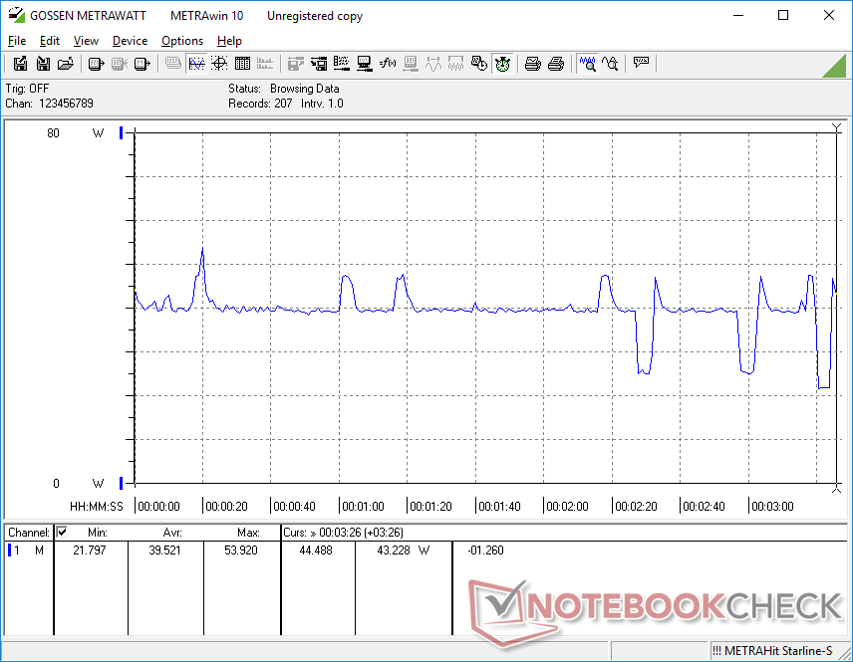Click the first printer icon

click(x=533, y=64)
